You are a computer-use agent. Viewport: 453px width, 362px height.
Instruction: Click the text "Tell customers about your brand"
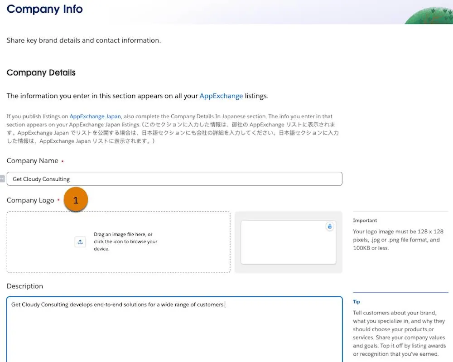(395, 313)
